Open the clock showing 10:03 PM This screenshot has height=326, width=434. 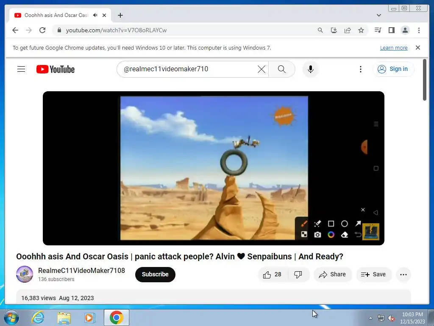pyautogui.click(x=412, y=318)
